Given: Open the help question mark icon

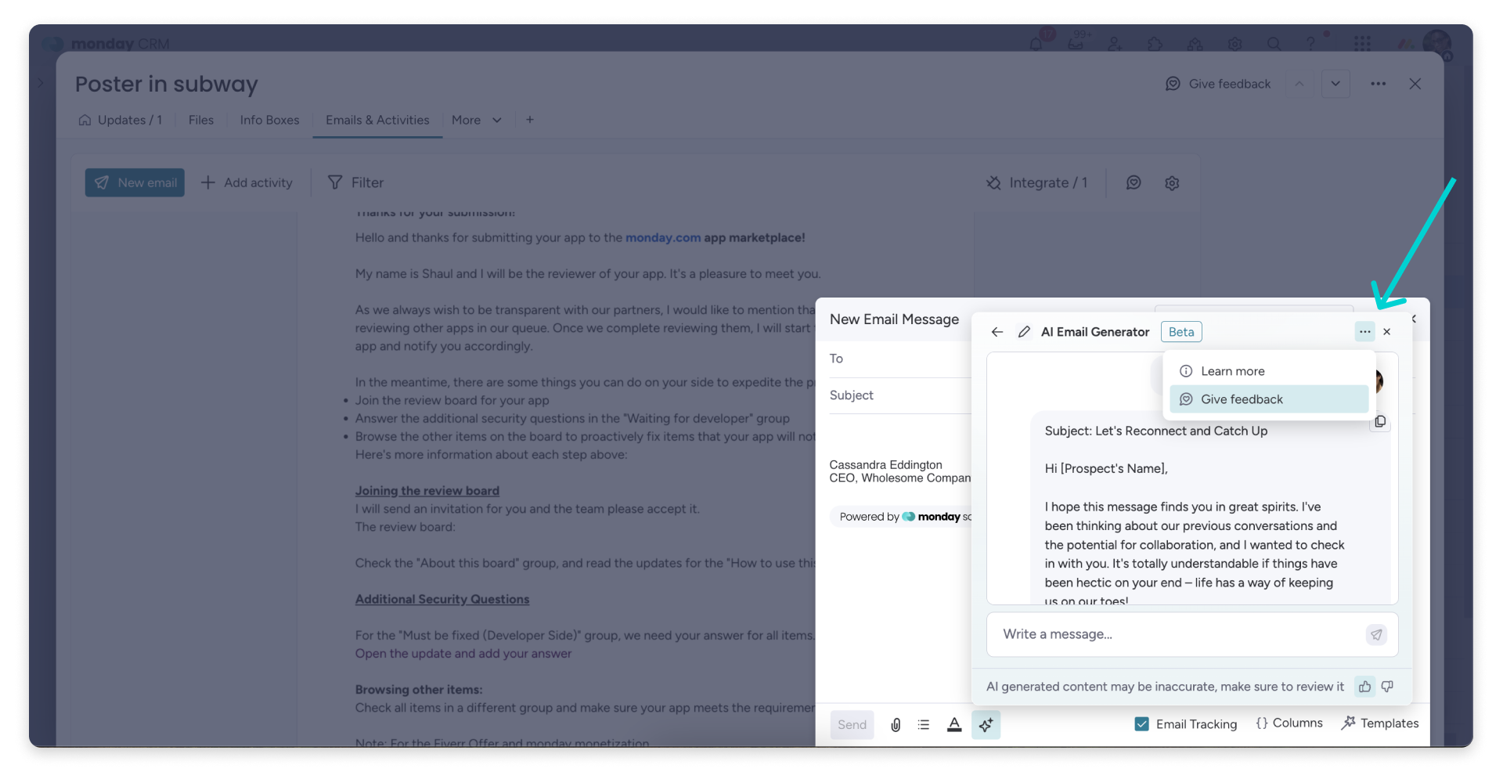Looking at the screenshot, I should tap(1311, 44).
